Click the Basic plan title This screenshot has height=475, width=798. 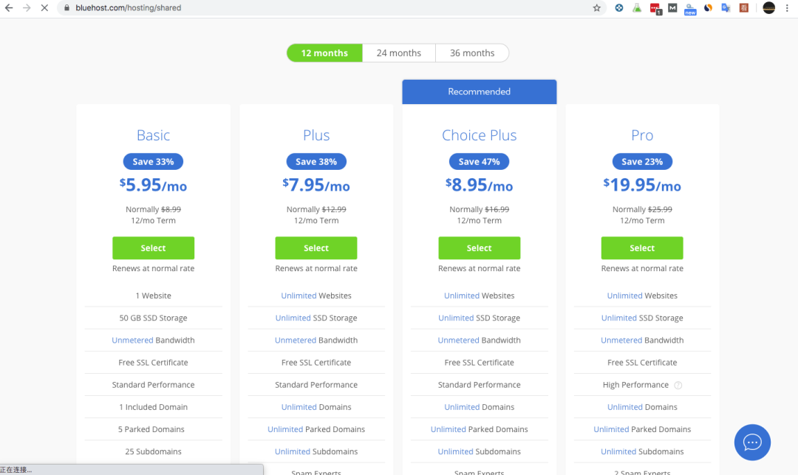153,135
